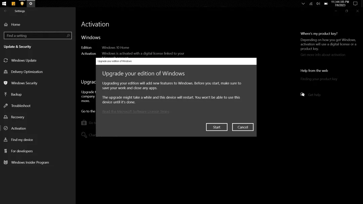Click the Windows Update refresh icon
Viewport: 363px width, 204px height.
[6, 60]
